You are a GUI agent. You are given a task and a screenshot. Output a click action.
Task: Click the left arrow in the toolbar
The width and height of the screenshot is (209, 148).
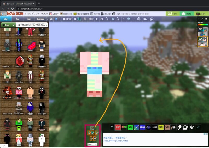click(x=124, y=19)
